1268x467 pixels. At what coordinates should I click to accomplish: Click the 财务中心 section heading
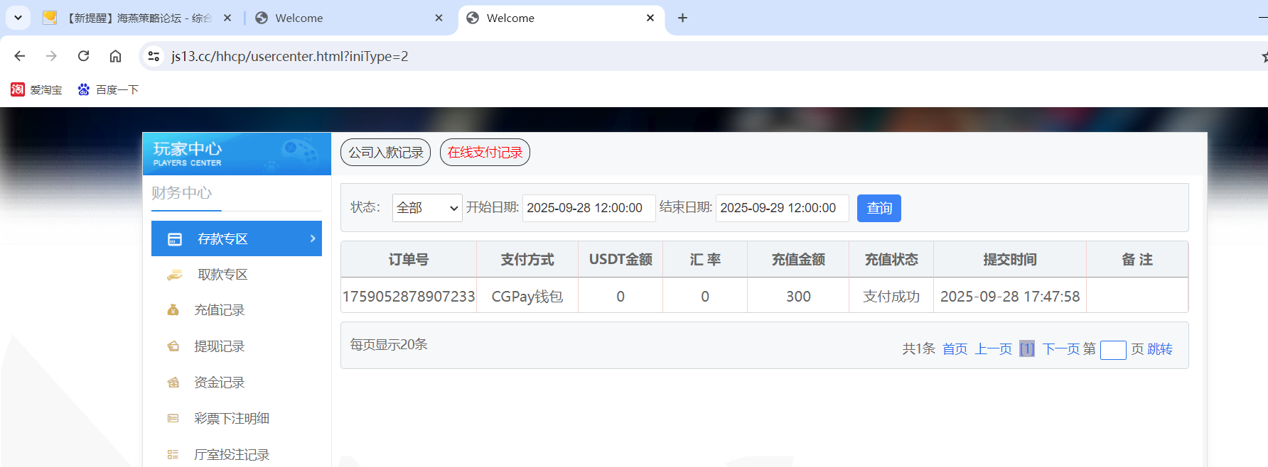click(x=181, y=193)
